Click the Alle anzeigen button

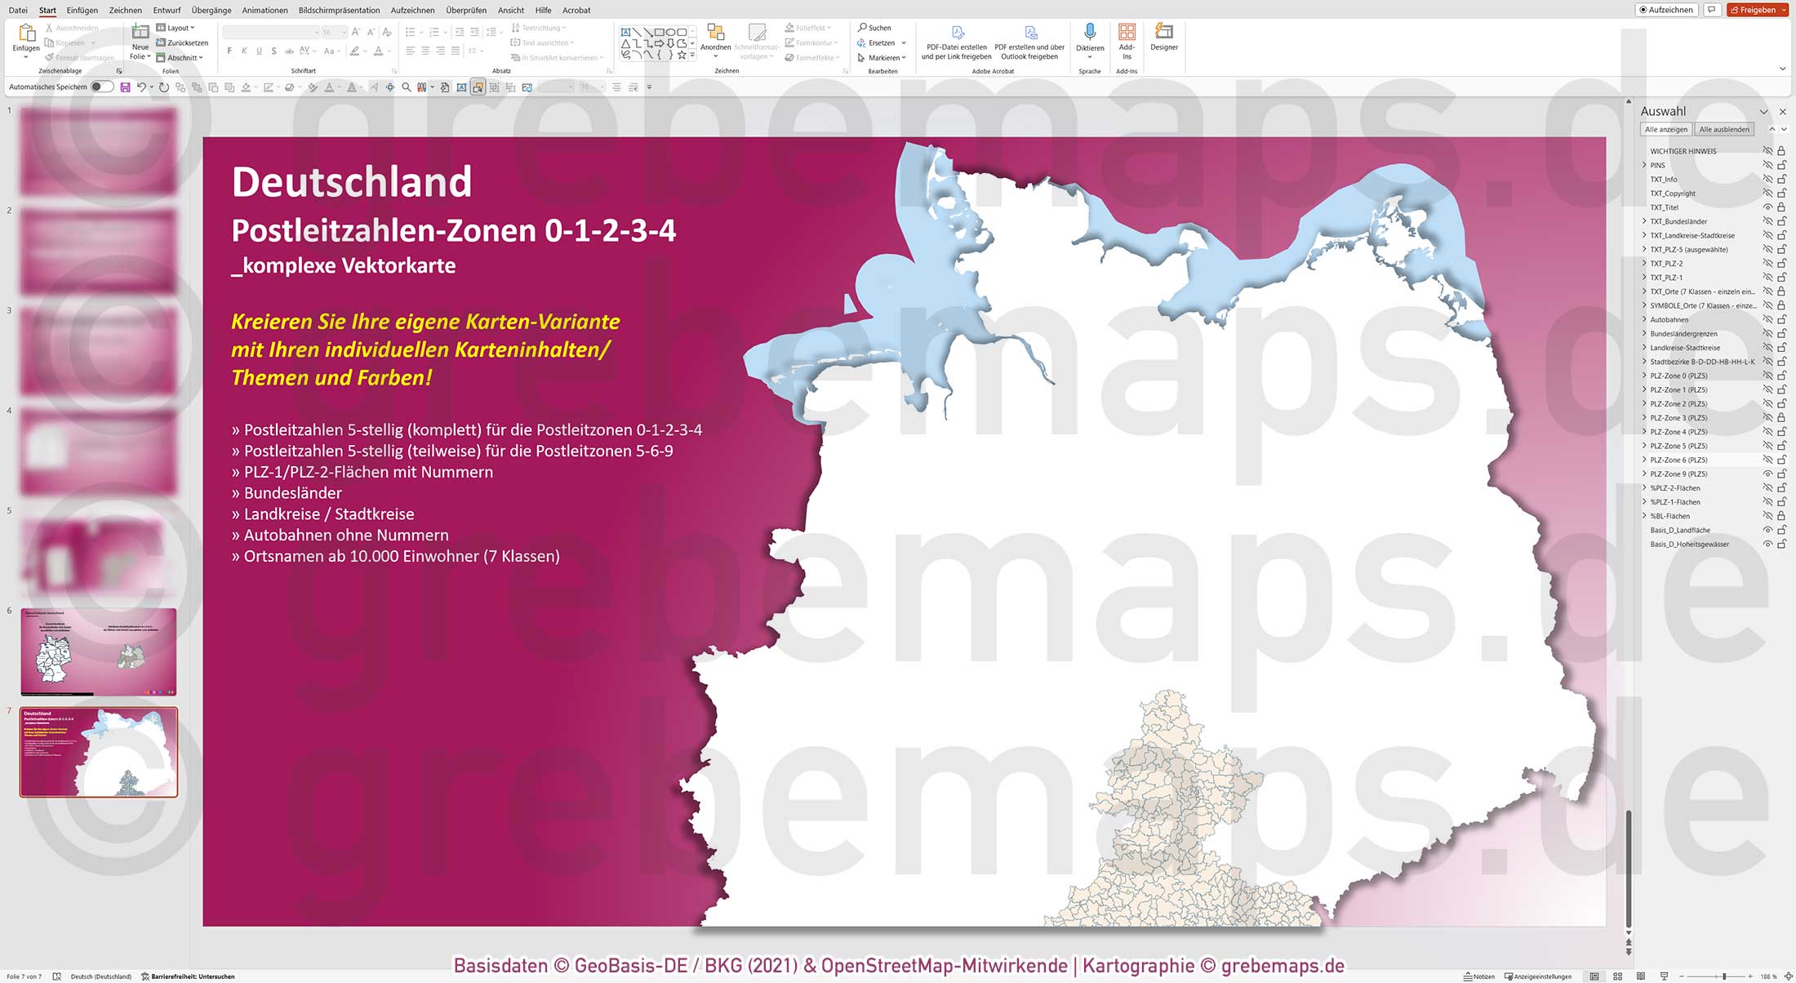[1666, 129]
